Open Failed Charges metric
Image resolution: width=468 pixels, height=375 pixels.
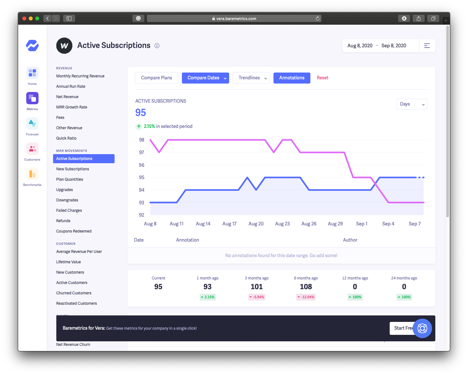click(x=69, y=210)
